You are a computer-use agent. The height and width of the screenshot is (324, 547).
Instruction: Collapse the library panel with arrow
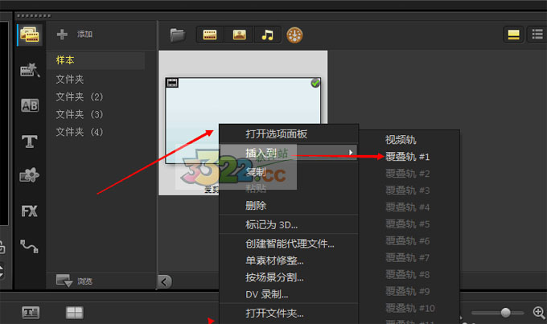pos(164,281)
